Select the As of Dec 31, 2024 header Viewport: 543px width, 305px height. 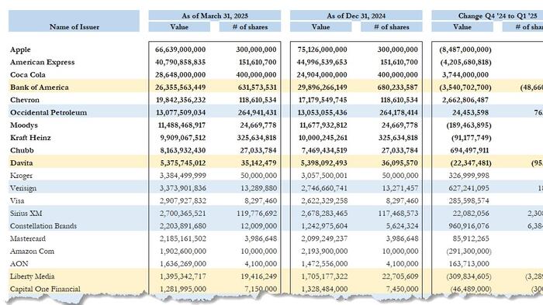tap(356, 16)
